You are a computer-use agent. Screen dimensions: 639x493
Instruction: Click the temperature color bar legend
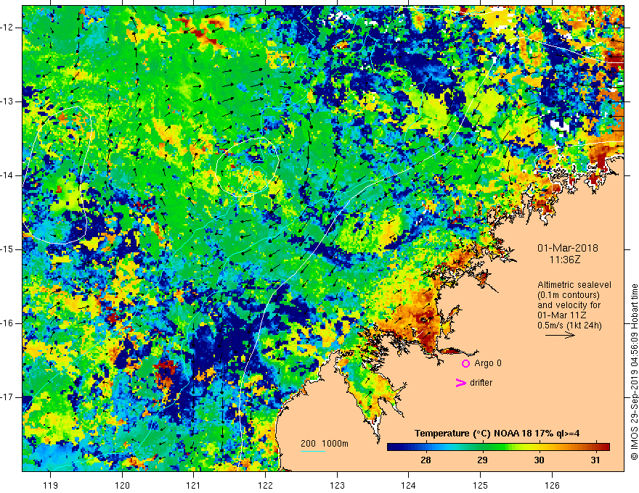(x=498, y=447)
